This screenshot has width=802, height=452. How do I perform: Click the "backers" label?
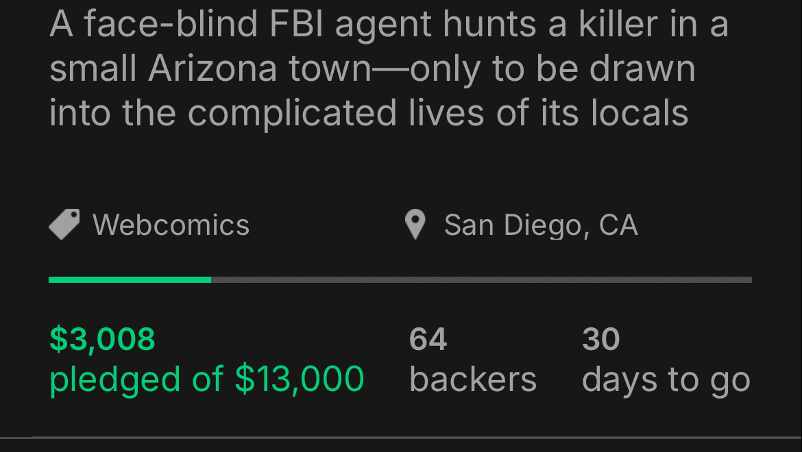tap(472, 379)
